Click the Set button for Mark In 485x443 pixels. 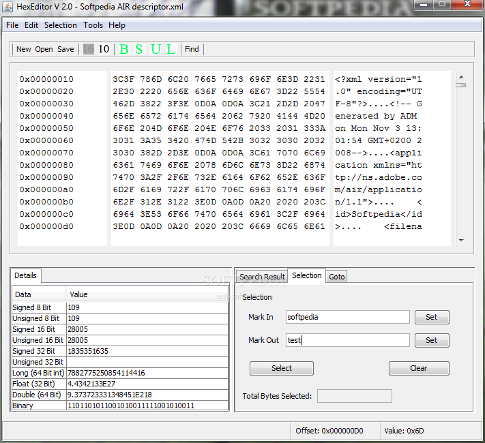(x=432, y=317)
